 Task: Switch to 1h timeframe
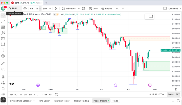click(36, 9)
